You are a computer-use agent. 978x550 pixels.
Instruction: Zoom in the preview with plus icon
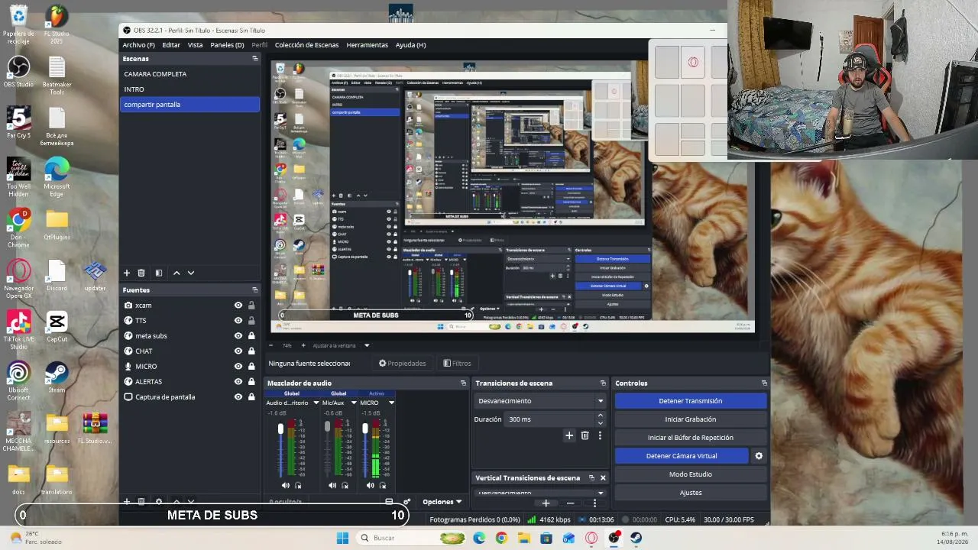pyautogui.click(x=303, y=345)
